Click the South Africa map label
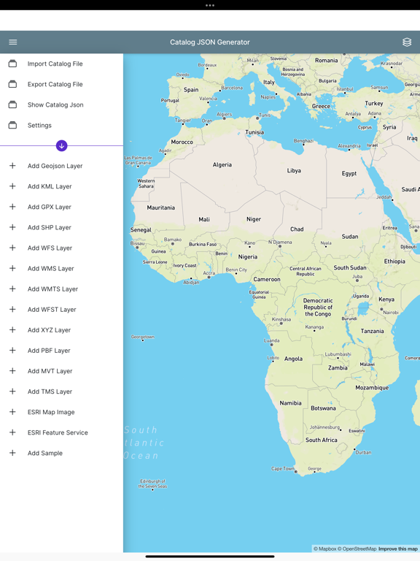Image resolution: width=420 pixels, height=561 pixels. pyautogui.click(x=321, y=440)
